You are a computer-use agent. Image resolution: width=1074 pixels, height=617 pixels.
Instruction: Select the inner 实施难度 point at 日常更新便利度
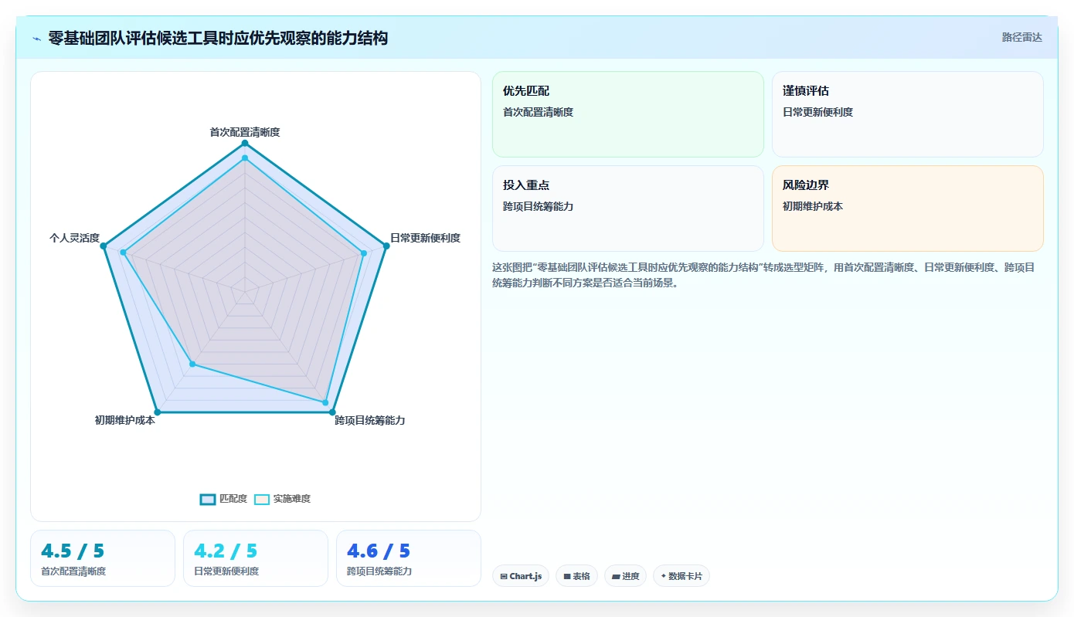coord(364,253)
